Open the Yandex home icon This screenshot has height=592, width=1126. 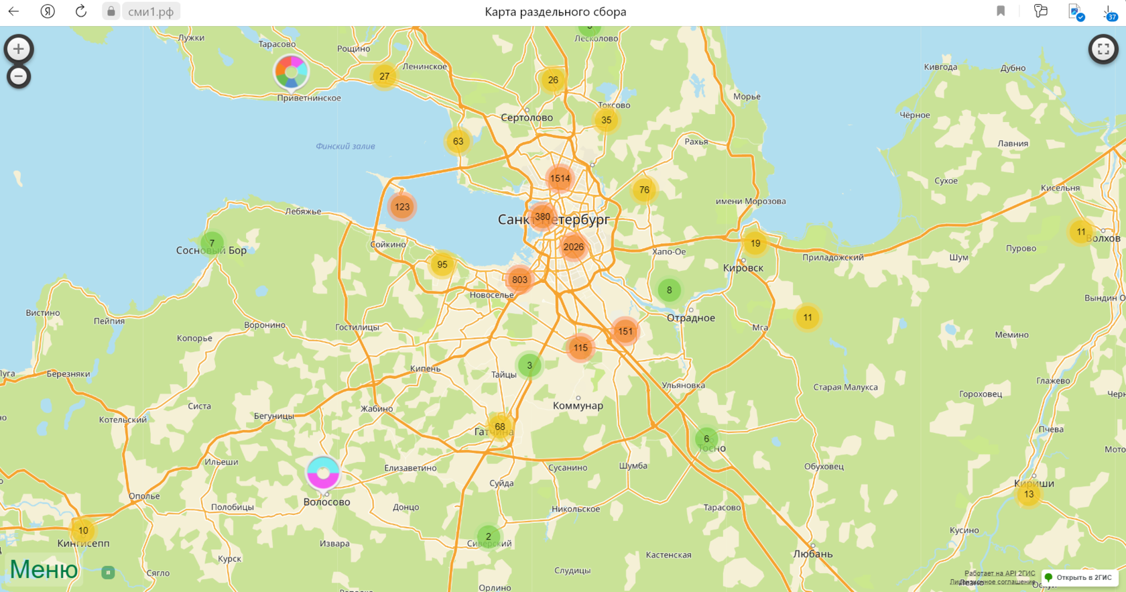coord(48,11)
